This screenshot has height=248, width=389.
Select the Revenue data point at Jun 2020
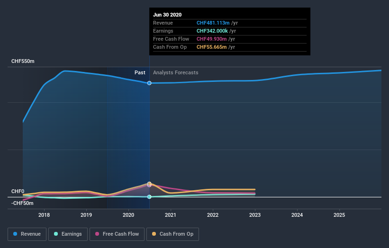pos(149,83)
